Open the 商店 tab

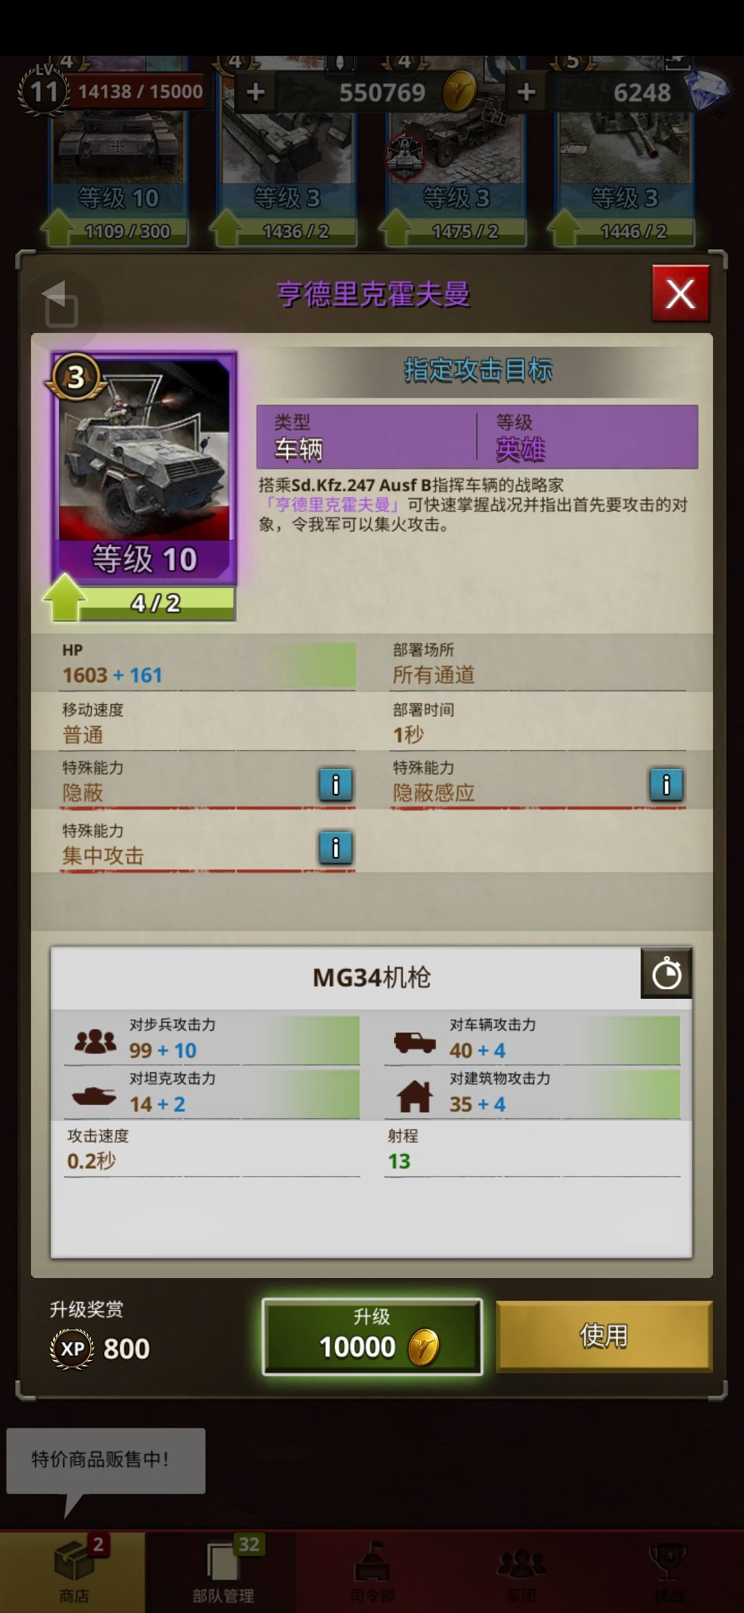[73, 1572]
